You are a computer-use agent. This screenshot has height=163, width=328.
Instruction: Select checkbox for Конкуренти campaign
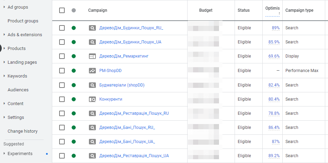click(62, 99)
